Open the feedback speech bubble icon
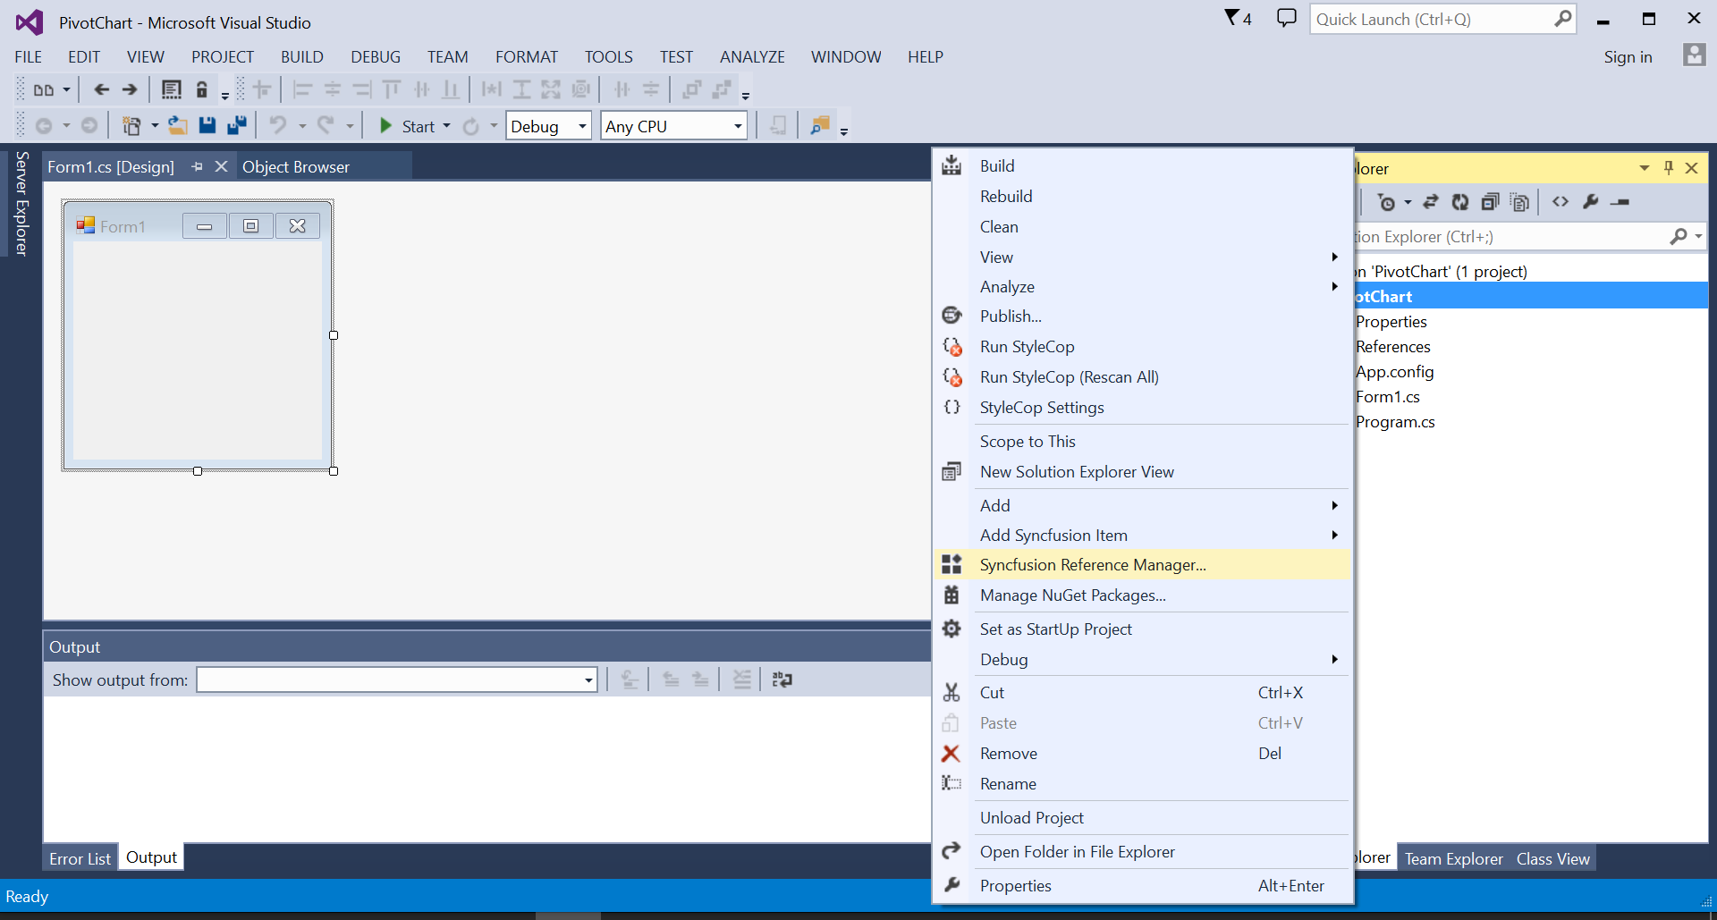Screen dimensions: 1717x920 click(x=1286, y=18)
